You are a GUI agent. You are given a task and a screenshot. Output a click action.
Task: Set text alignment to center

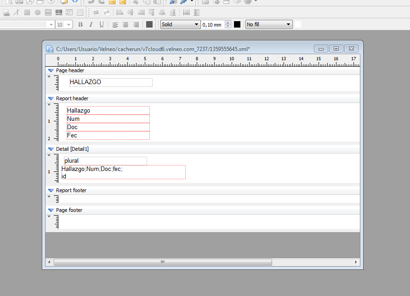[125, 24]
